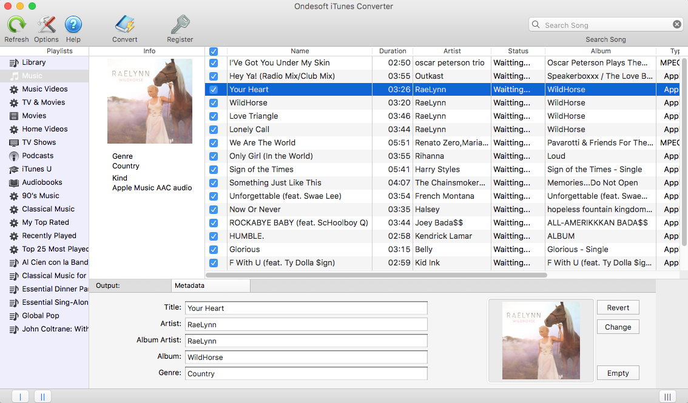Sort list by the Artist column header
Viewport: 688px width, 403px height.
point(452,52)
